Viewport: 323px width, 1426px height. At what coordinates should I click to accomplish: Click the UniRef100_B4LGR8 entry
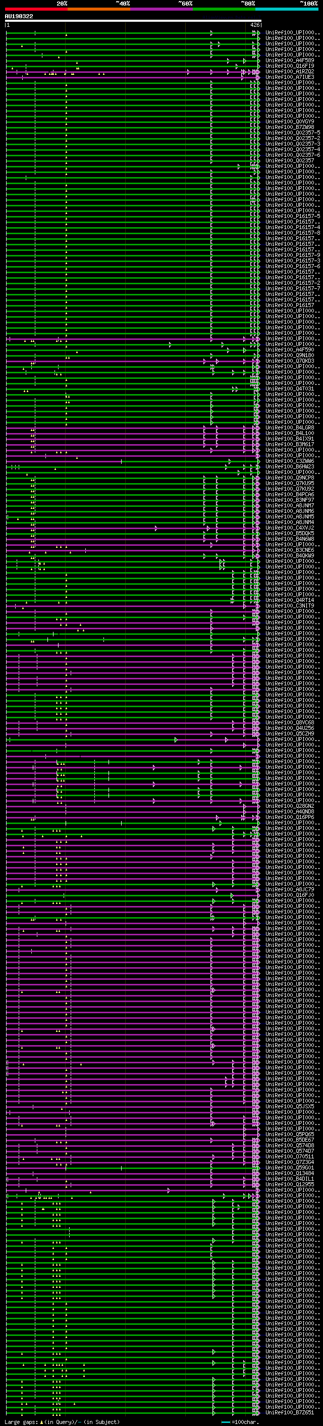(290, 427)
